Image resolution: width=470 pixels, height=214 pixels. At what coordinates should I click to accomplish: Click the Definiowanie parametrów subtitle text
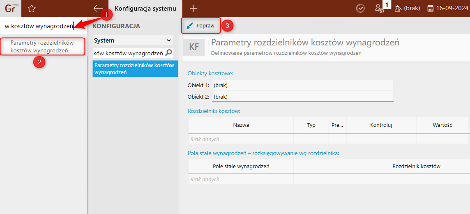(x=286, y=54)
